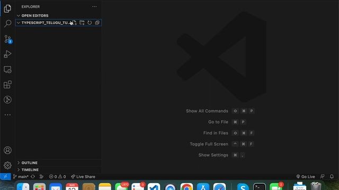339x190 pixels.
Task: Expand the Outline section
Action: (58, 163)
